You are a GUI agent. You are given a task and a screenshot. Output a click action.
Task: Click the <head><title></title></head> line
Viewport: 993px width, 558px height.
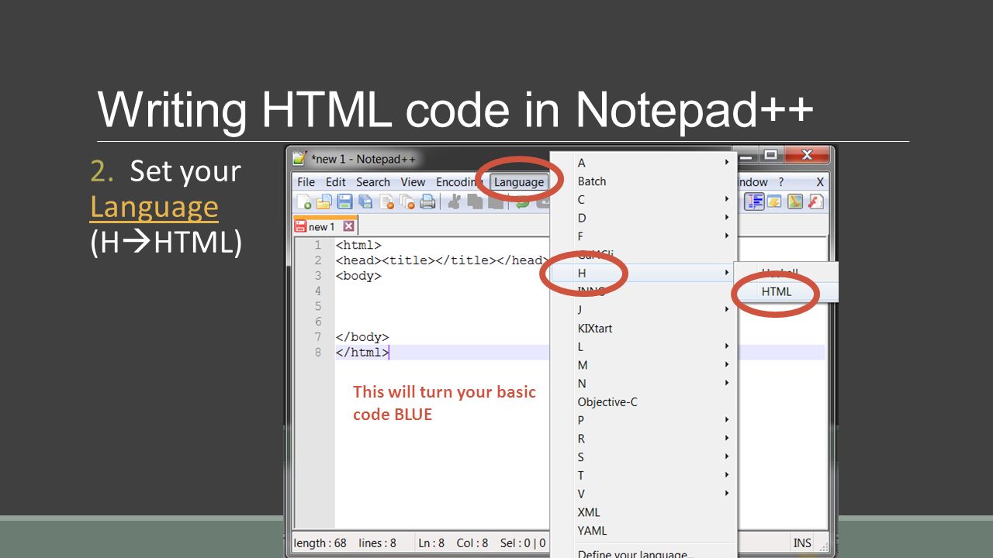coord(442,260)
